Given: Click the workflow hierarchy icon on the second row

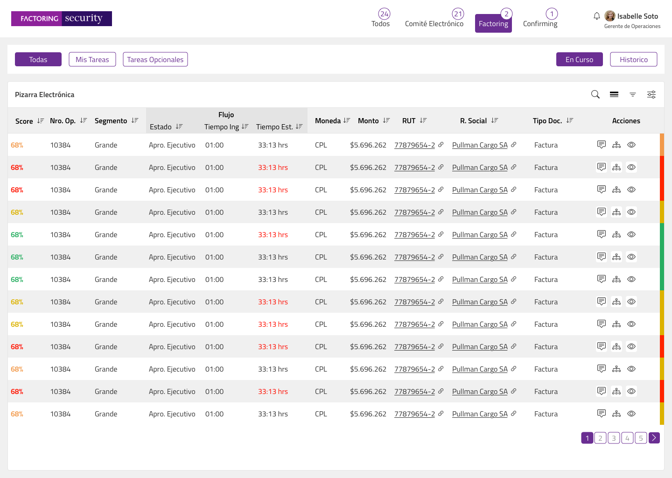Looking at the screenshot, I should click(616, 167).
